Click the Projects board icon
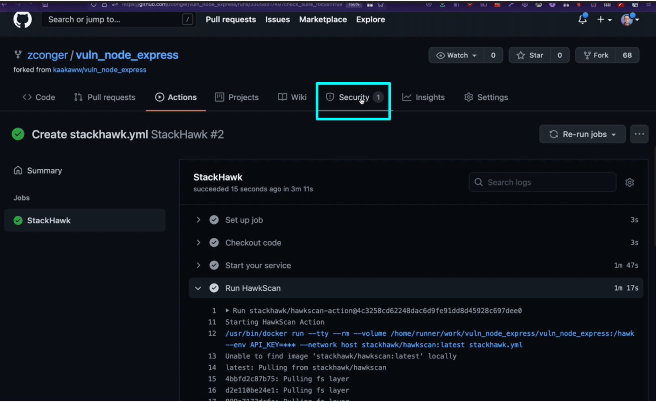656x402 pixels. pyautogui.click(x=219, y=97)
